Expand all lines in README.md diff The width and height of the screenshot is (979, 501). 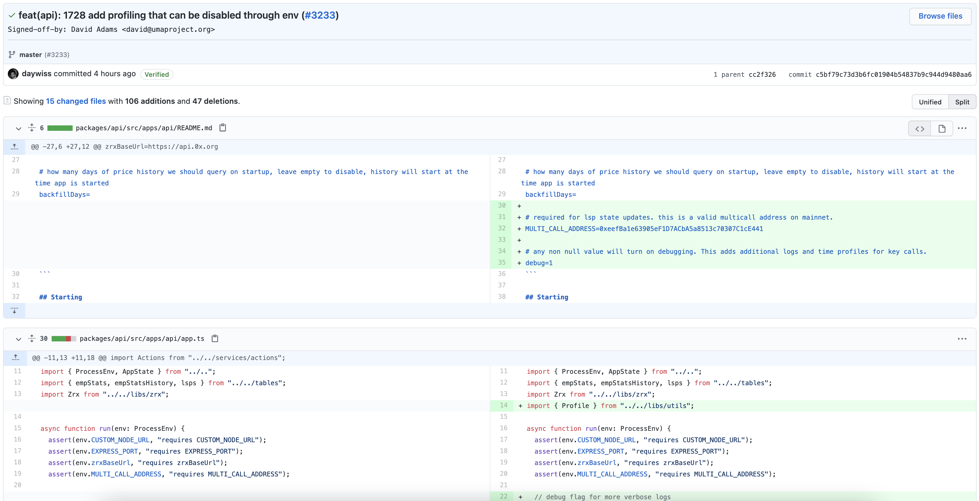click(x=32, y=127)
